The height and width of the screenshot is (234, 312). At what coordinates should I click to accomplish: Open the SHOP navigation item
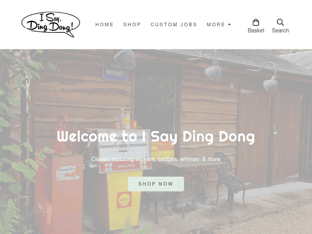[x=132, y=25]
